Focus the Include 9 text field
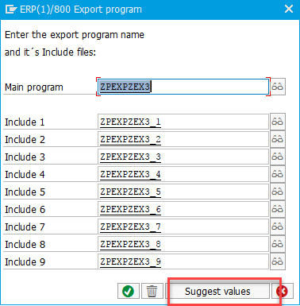 coord(183,261)
